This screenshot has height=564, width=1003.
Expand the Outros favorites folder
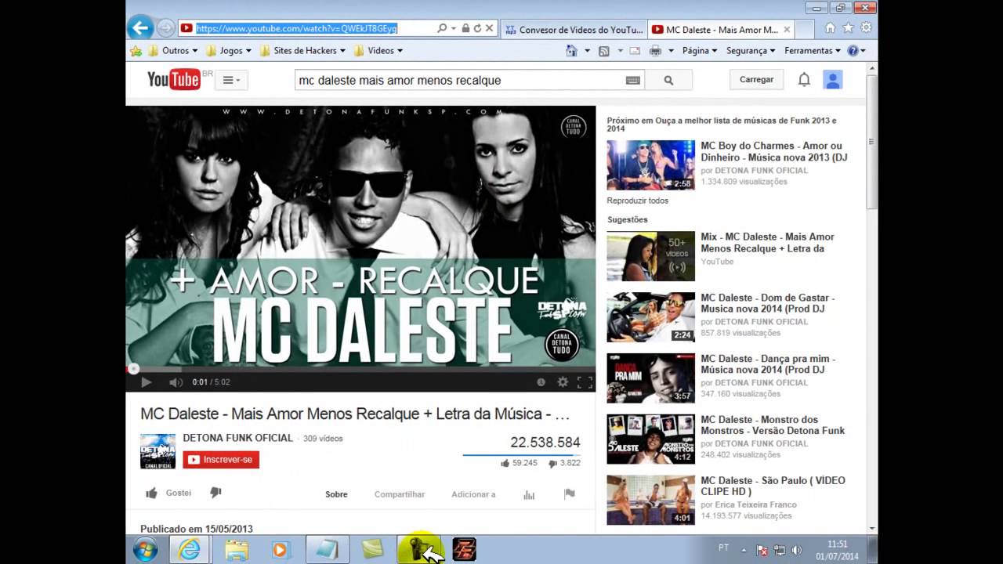174,51
